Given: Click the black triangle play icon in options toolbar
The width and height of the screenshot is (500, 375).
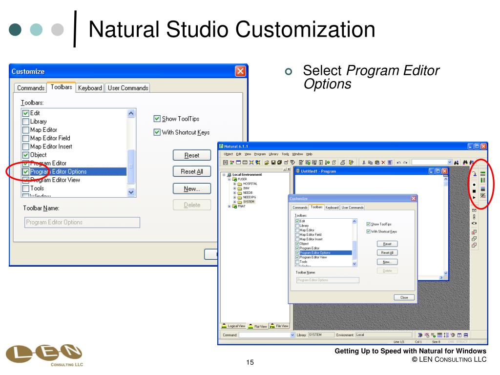Looking at the screenshot, I should (x=474, y=197).
